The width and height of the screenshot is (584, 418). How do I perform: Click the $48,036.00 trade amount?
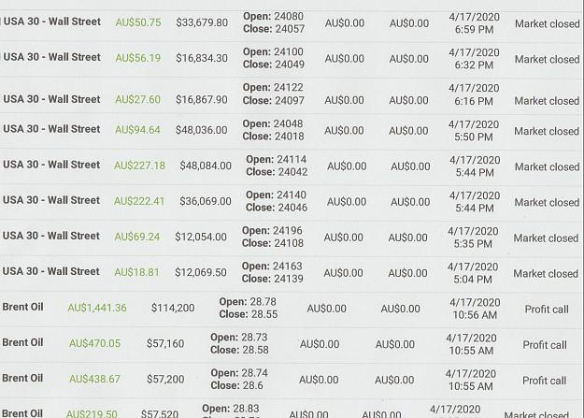point(202,130)
